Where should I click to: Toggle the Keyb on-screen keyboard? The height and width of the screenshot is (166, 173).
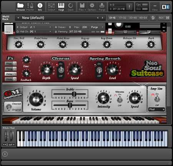coord(61,7)
